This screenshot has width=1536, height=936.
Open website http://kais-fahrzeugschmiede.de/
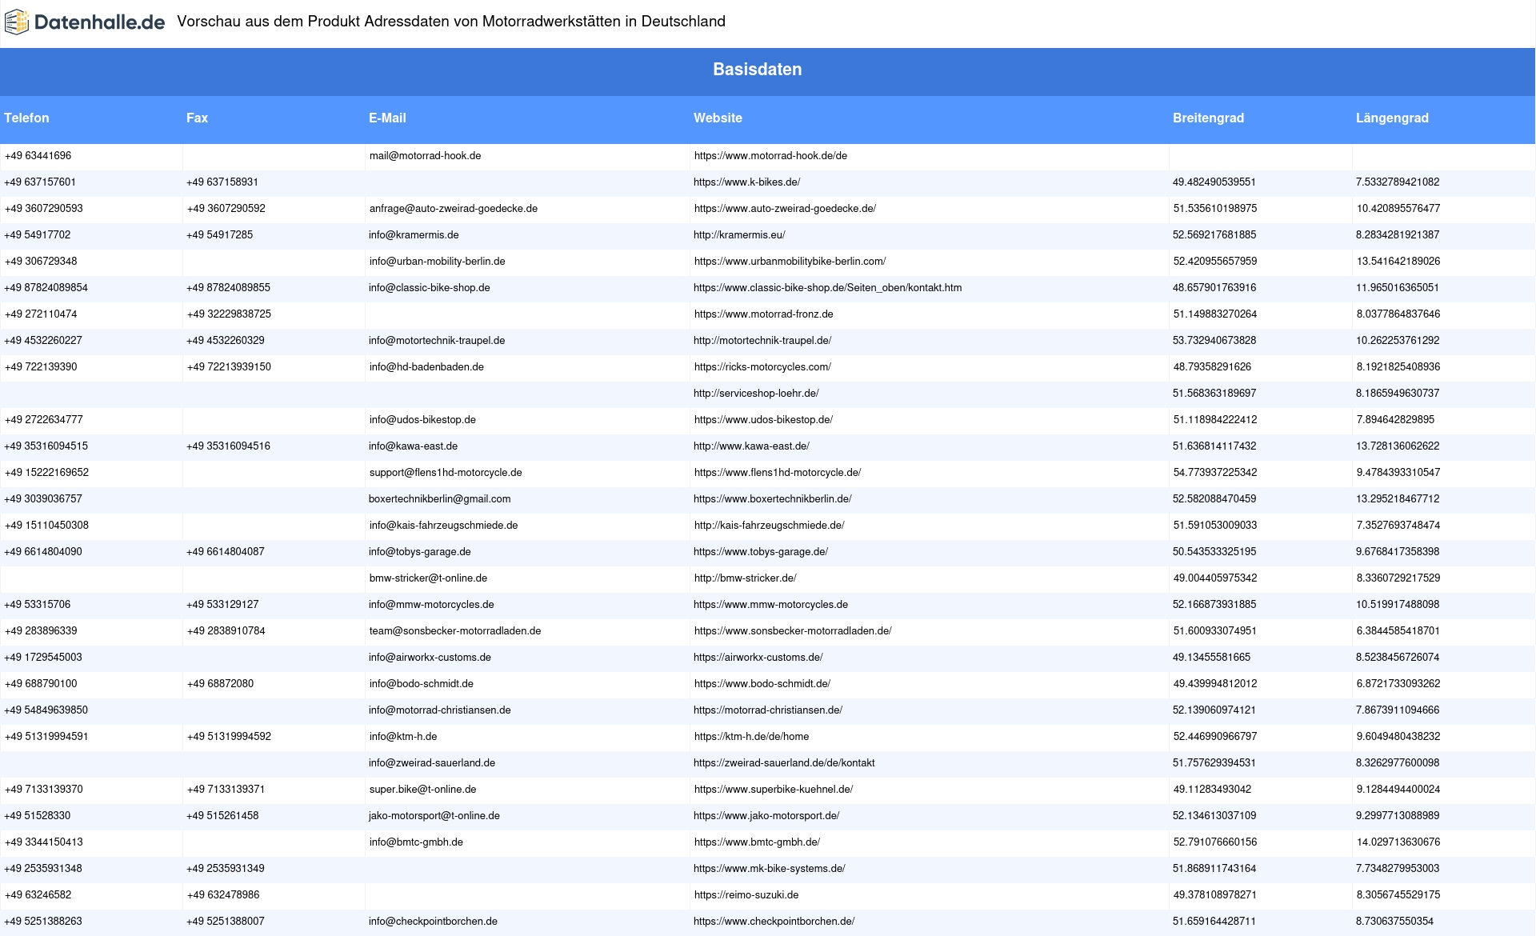[x=770, y=526]
